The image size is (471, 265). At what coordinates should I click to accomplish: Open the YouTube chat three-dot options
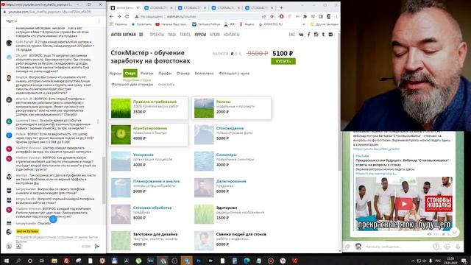point(99,21)
